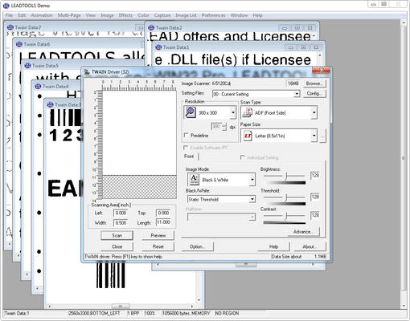Image resolution: width=410 pixels, height=321 pixels.
Task: Click the Contrast slider handle
Action: (286, 216)
